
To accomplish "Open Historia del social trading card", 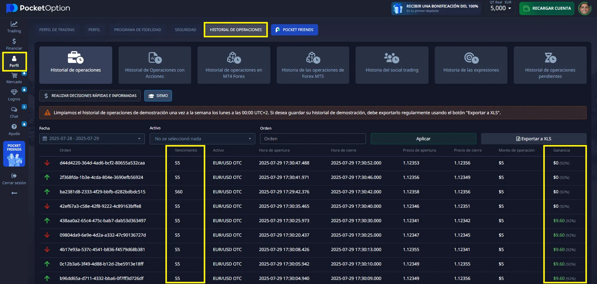I will tap(392, 65).
